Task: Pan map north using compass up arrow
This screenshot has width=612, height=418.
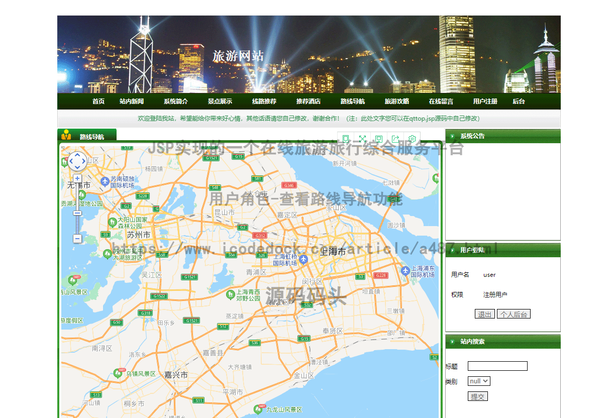Action: 77,155
